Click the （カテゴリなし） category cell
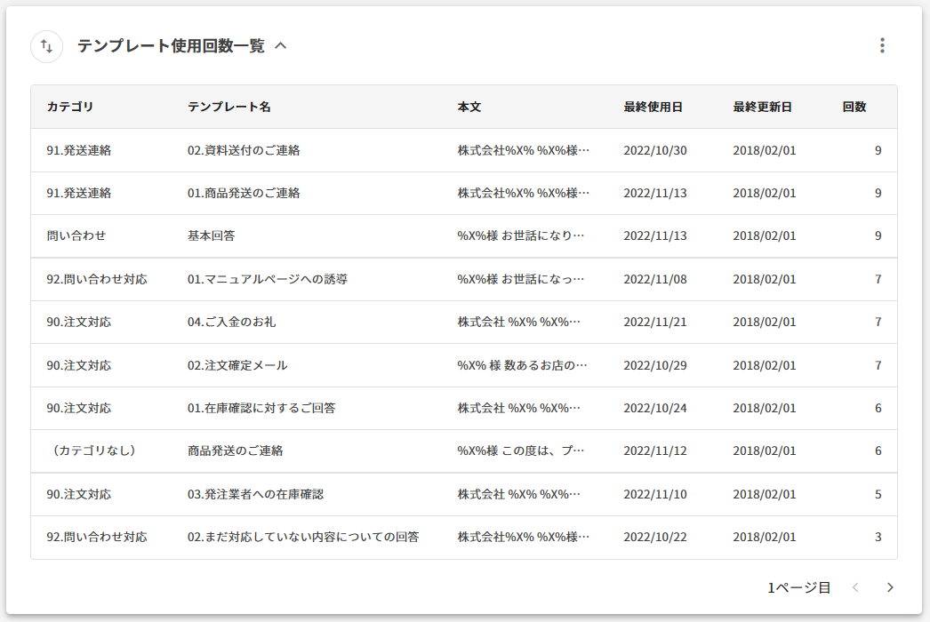 [x=92, y=451]
